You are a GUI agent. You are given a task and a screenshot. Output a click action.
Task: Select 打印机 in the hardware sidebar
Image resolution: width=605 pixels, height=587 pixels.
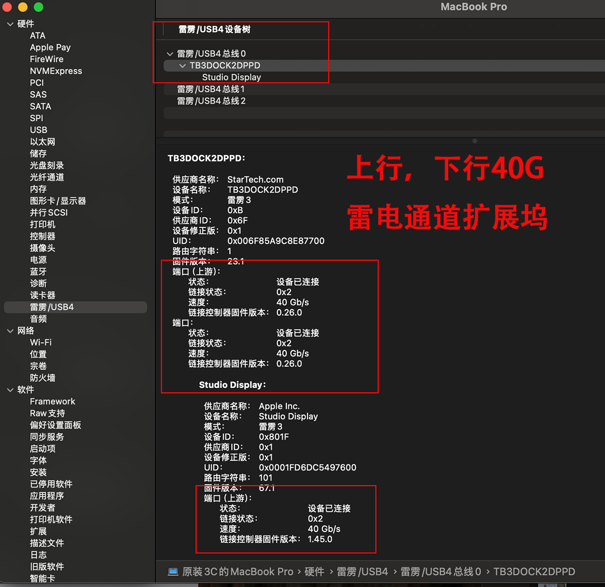tap(42, 224)
